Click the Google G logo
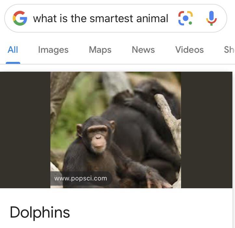 tap(20, 18)
